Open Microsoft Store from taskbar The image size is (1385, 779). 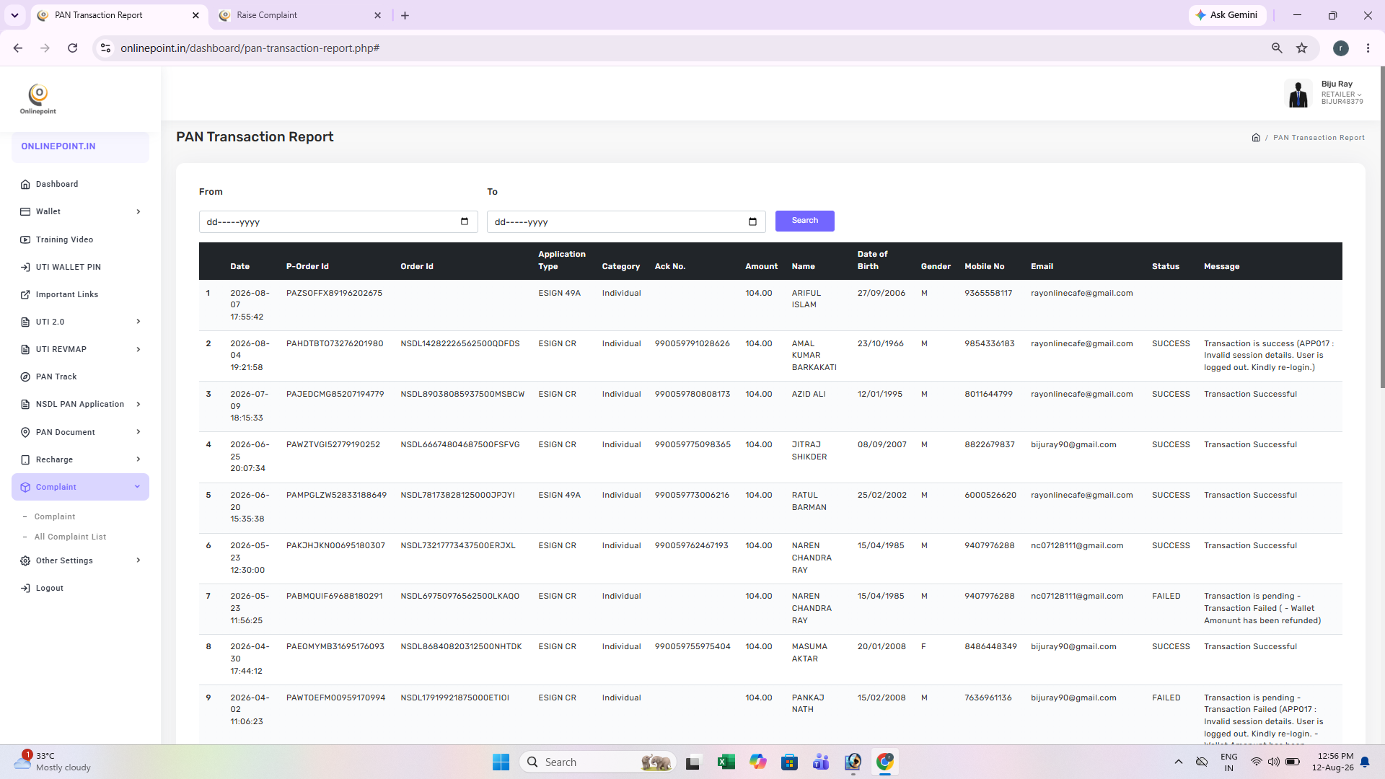click(x=789, y=762)
